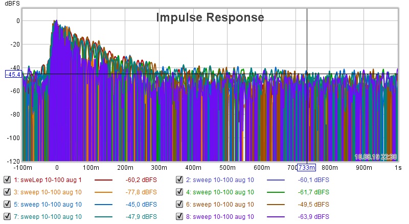
Task: Select label '5: sweep 10-100 aug 10'
Action: 48,205
